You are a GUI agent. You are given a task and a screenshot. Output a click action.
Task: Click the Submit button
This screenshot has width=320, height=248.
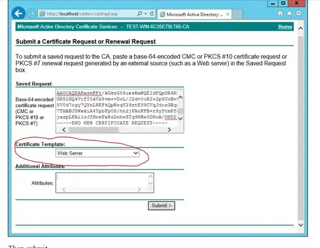[161, 205]
